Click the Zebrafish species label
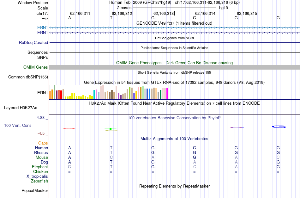This screenshot has width=300, height=198. click(39, 181)
